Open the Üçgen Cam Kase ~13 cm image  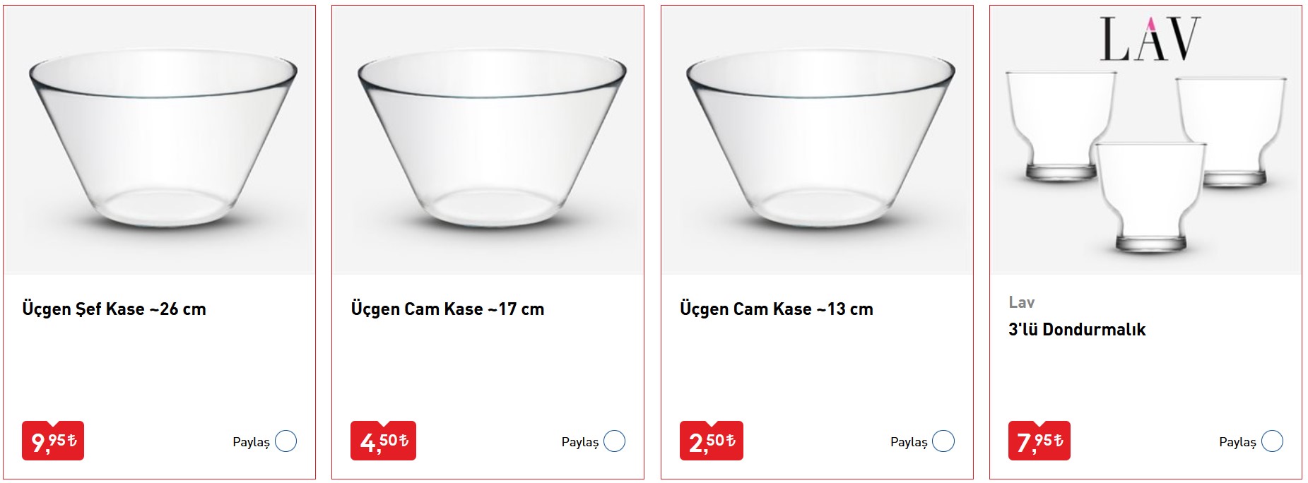coord(820,141)
